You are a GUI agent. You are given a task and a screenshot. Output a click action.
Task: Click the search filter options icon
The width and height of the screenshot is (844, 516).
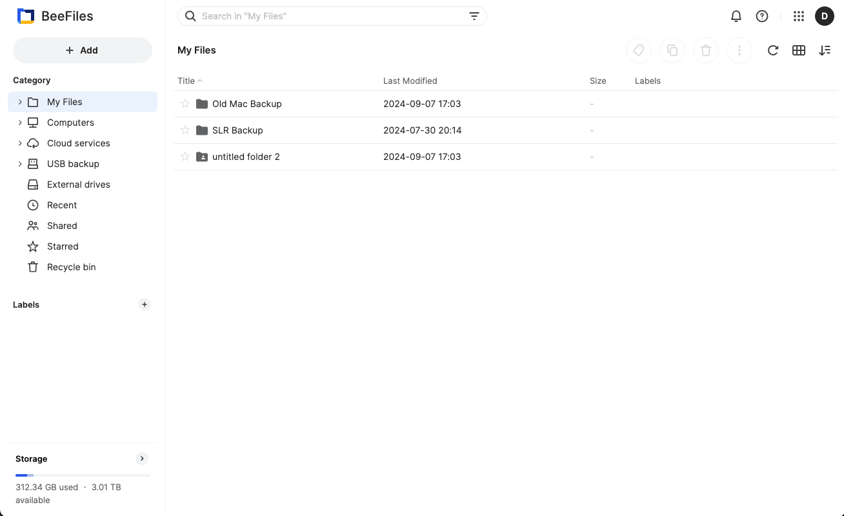click(x=474, y=16)
